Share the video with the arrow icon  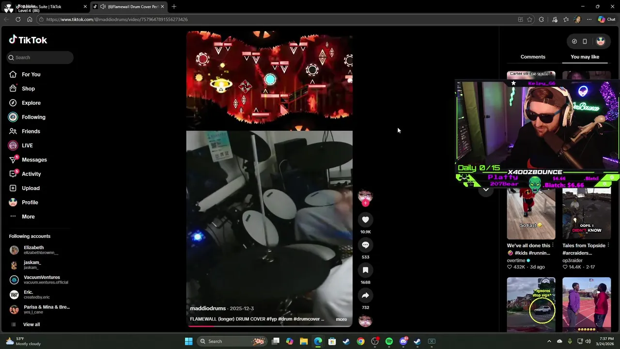click(365, 295)
